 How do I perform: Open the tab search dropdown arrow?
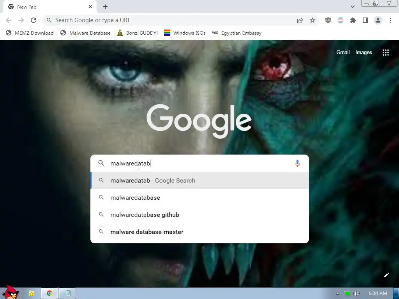point(352,7)
